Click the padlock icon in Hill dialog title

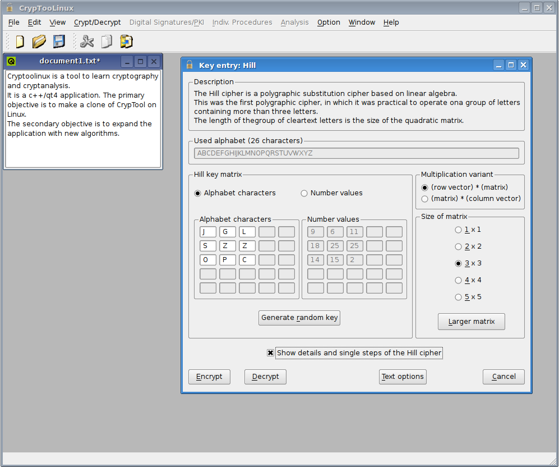click(190, 65)
